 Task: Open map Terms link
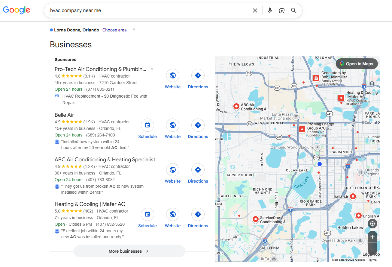point(372,260)
